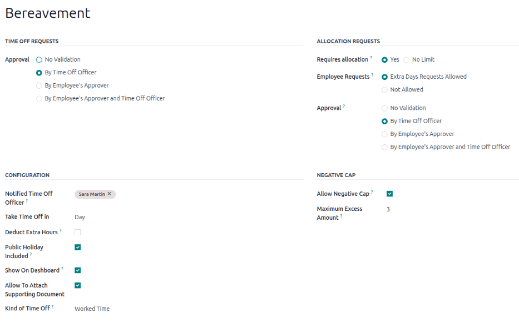Open the Take Time Off in selector
This screenshot has height=323, width=519.
pos(80,217)
